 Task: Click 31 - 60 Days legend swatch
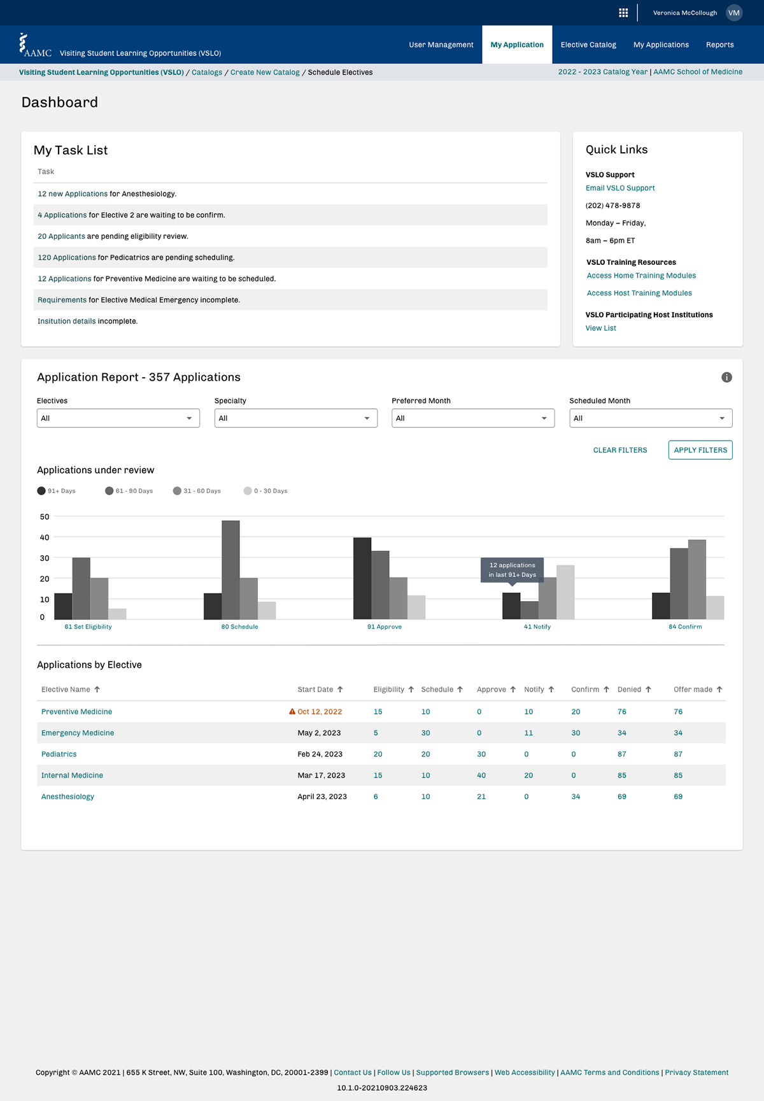[x=177, y=491]
